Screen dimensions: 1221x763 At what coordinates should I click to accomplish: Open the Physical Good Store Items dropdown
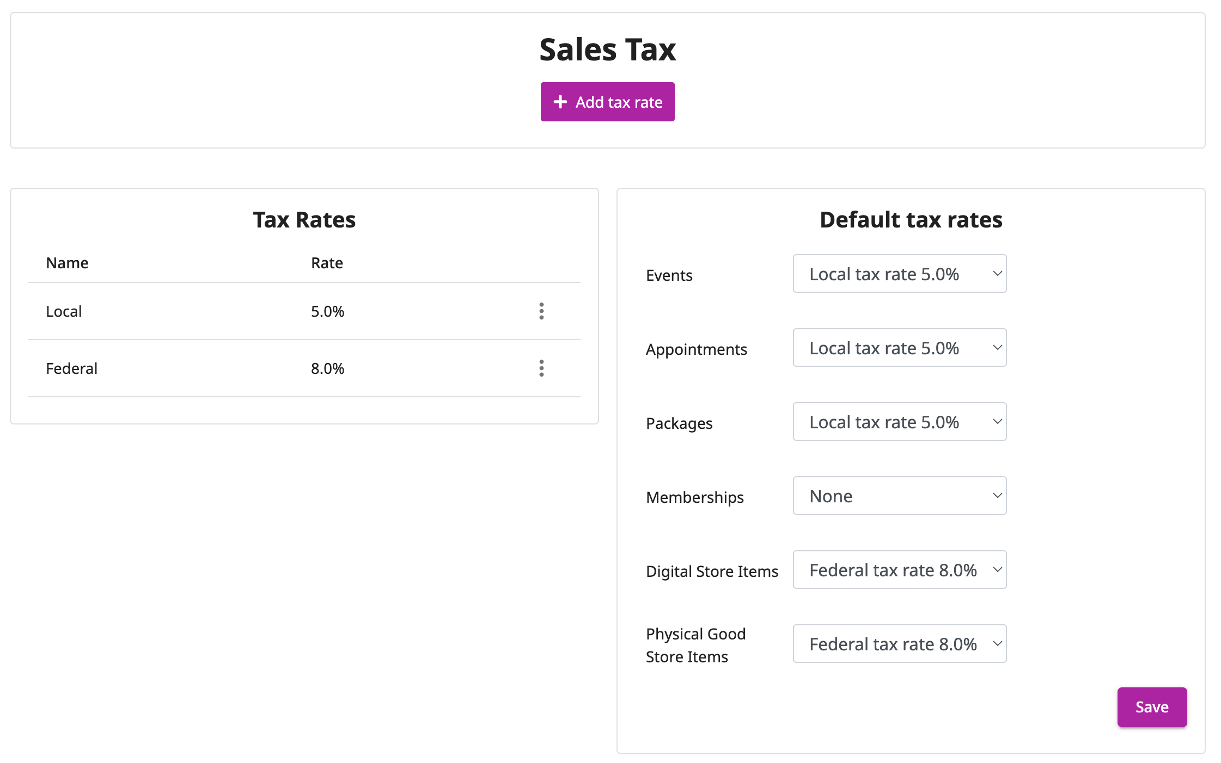coord(900,644)
